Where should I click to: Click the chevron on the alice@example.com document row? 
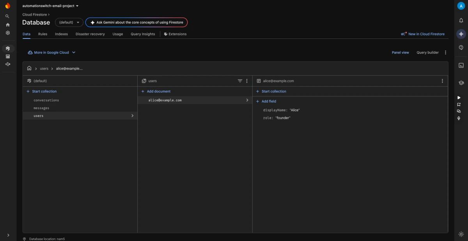click(x=247, y=100)
